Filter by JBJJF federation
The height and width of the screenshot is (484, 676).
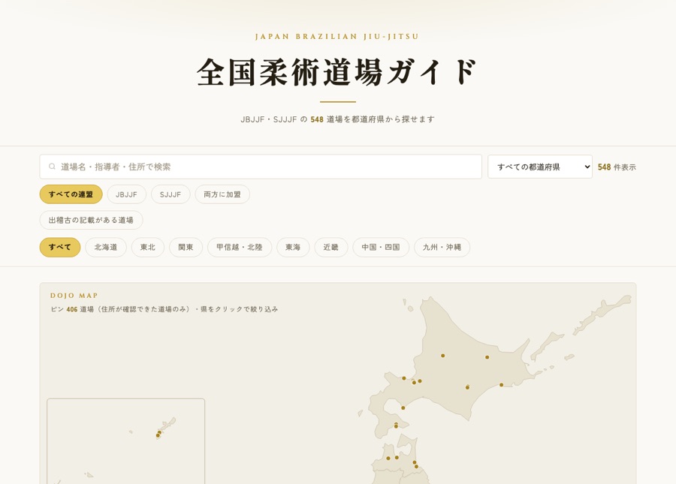pos(126,194)
